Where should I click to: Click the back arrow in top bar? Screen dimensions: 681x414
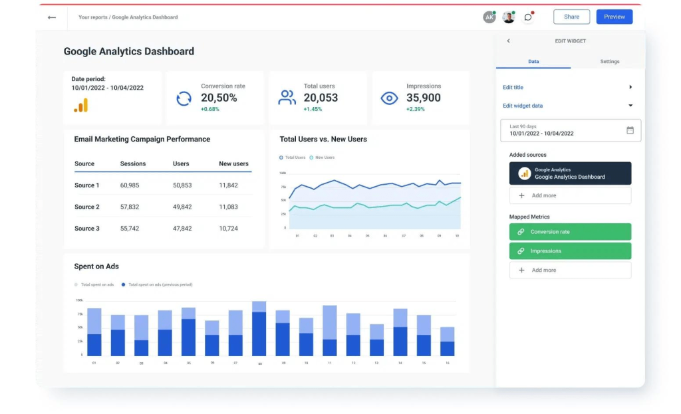point(52,17)
